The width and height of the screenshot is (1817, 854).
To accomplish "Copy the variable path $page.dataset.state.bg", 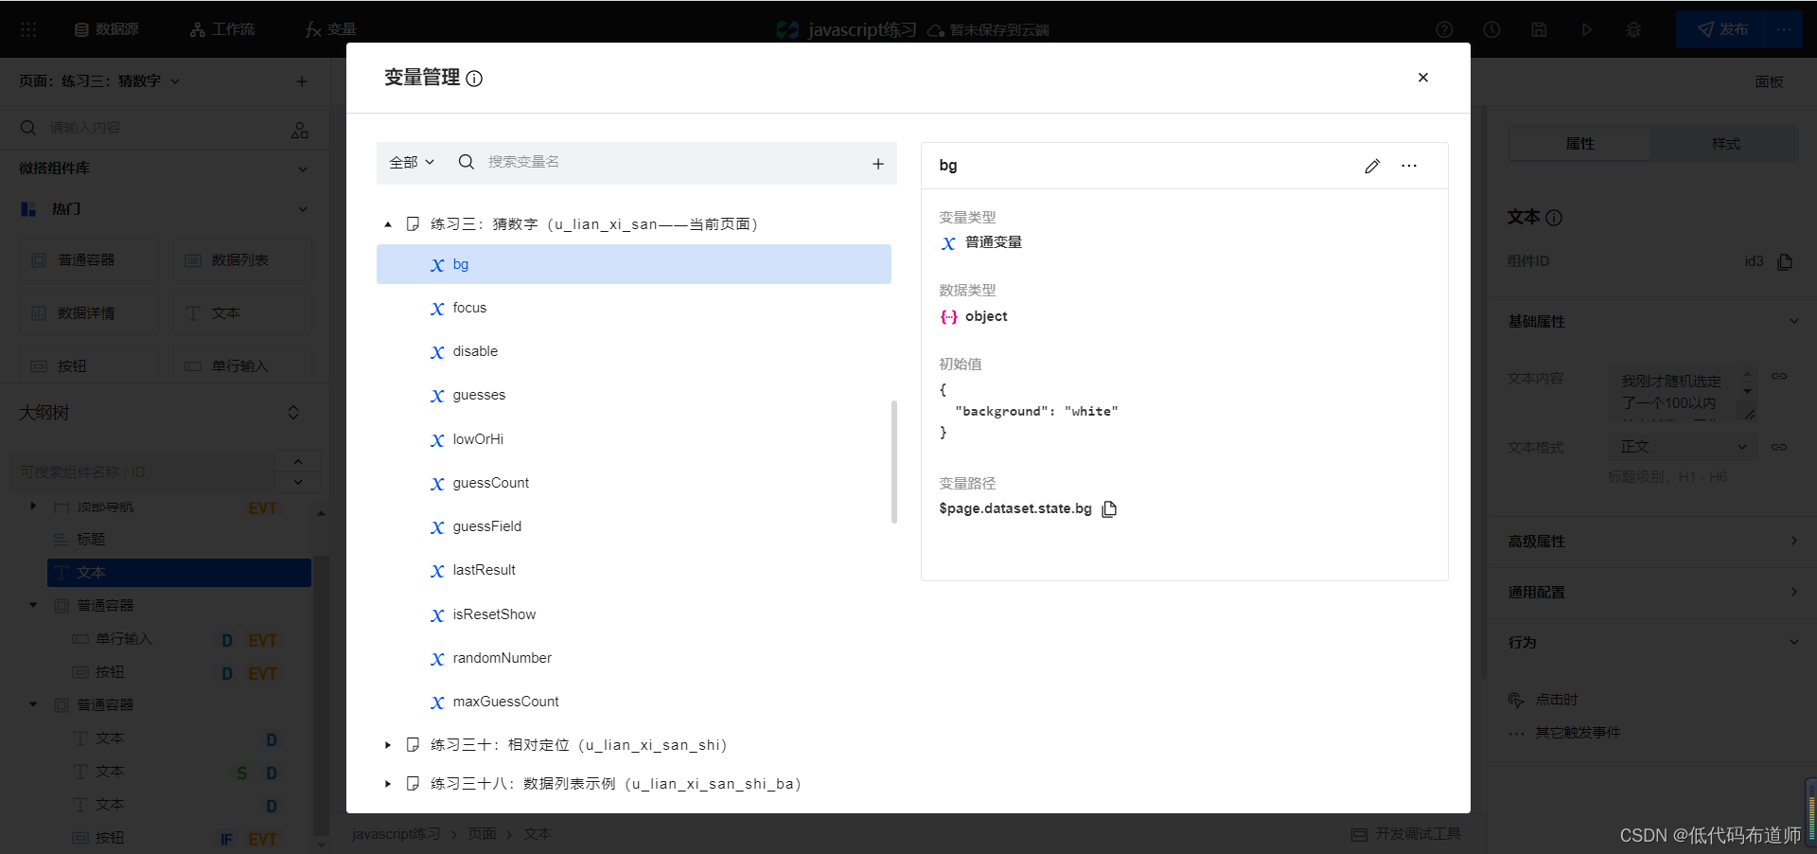I will coord(1109,509).
